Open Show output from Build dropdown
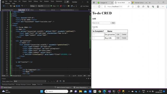This screenshot has width=167, height=94. click(x=30, y=81)
